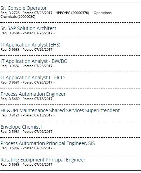The height and width of the screenshot is (173, 141).
Task: Click the Req ID 5982 details text
Action: [28, 148]
